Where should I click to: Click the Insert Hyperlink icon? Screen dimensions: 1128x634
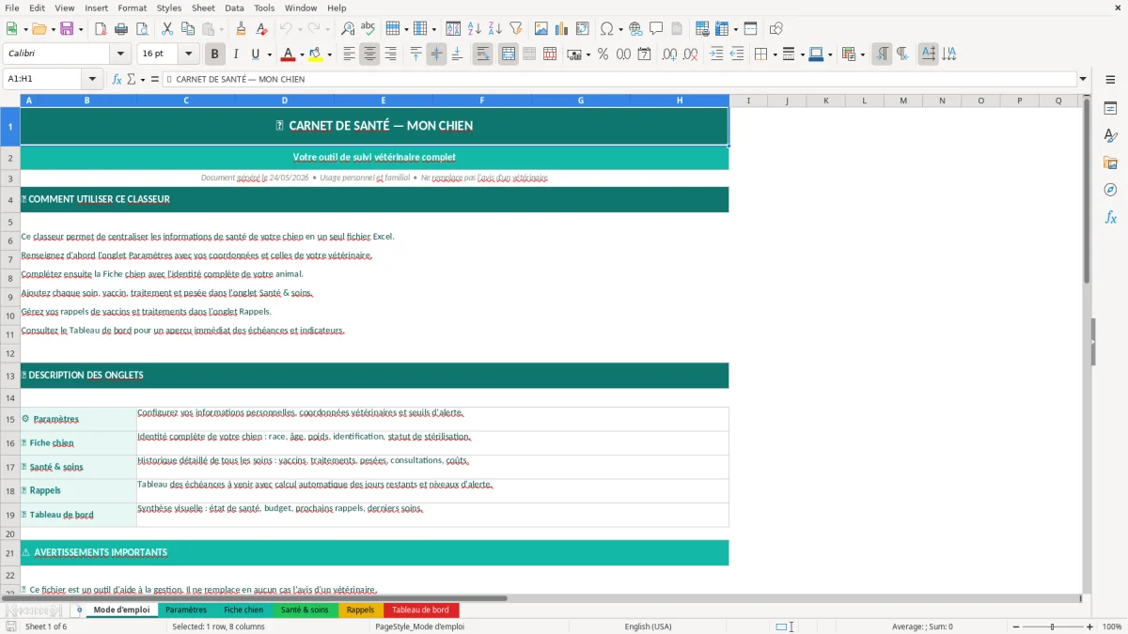[636, 28]
